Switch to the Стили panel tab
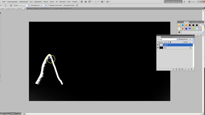Viewport: 205px width, 115px height. point(186,22)
